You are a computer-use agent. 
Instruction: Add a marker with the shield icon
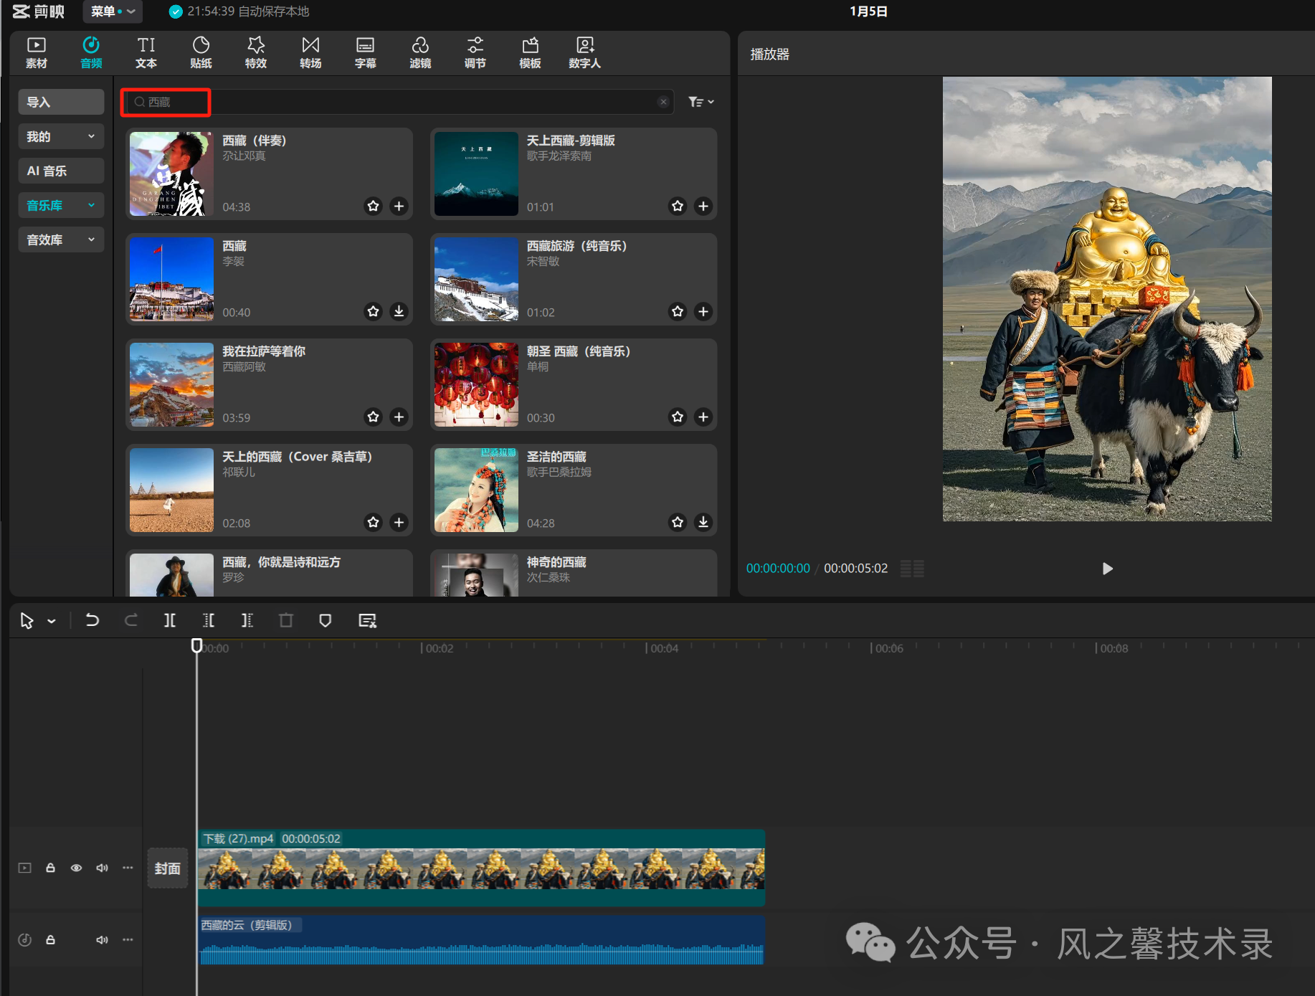pos(325,620)
